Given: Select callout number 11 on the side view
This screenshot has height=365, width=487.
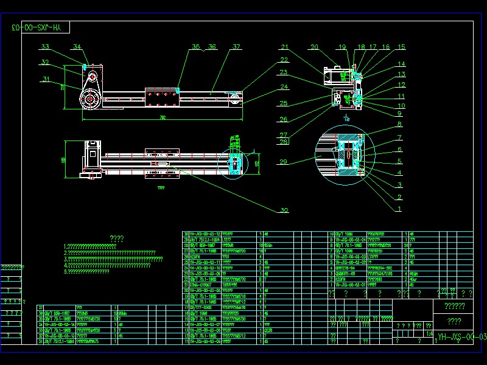Looking at the screenshot, I should tap(401, 96).
